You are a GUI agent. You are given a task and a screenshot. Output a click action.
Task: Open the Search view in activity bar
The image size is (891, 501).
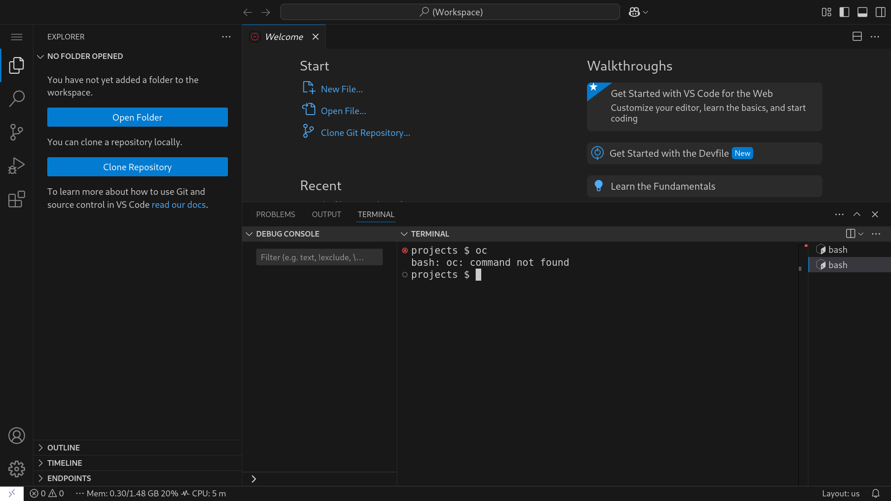click(17, 98)
